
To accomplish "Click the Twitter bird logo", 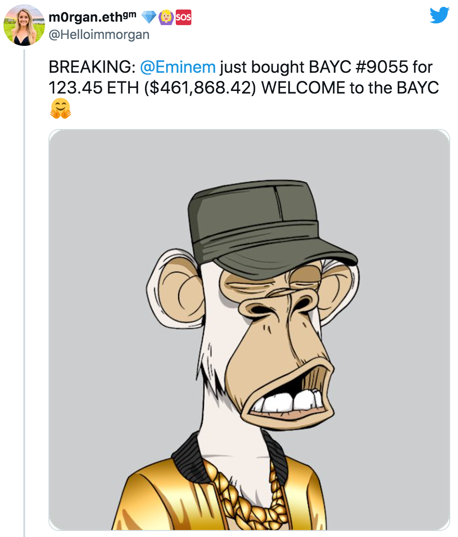I will coord(439,15).
